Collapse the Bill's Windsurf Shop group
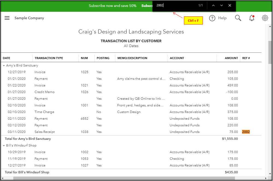The image size is (273, 181). [x=4, y=146]
